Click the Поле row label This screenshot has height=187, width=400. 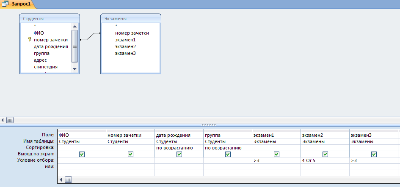48,135
